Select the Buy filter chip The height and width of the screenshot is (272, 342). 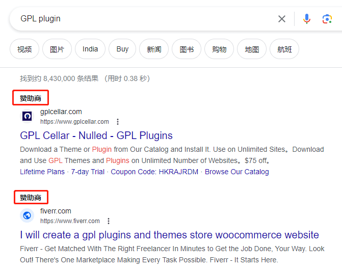(122, 49)
